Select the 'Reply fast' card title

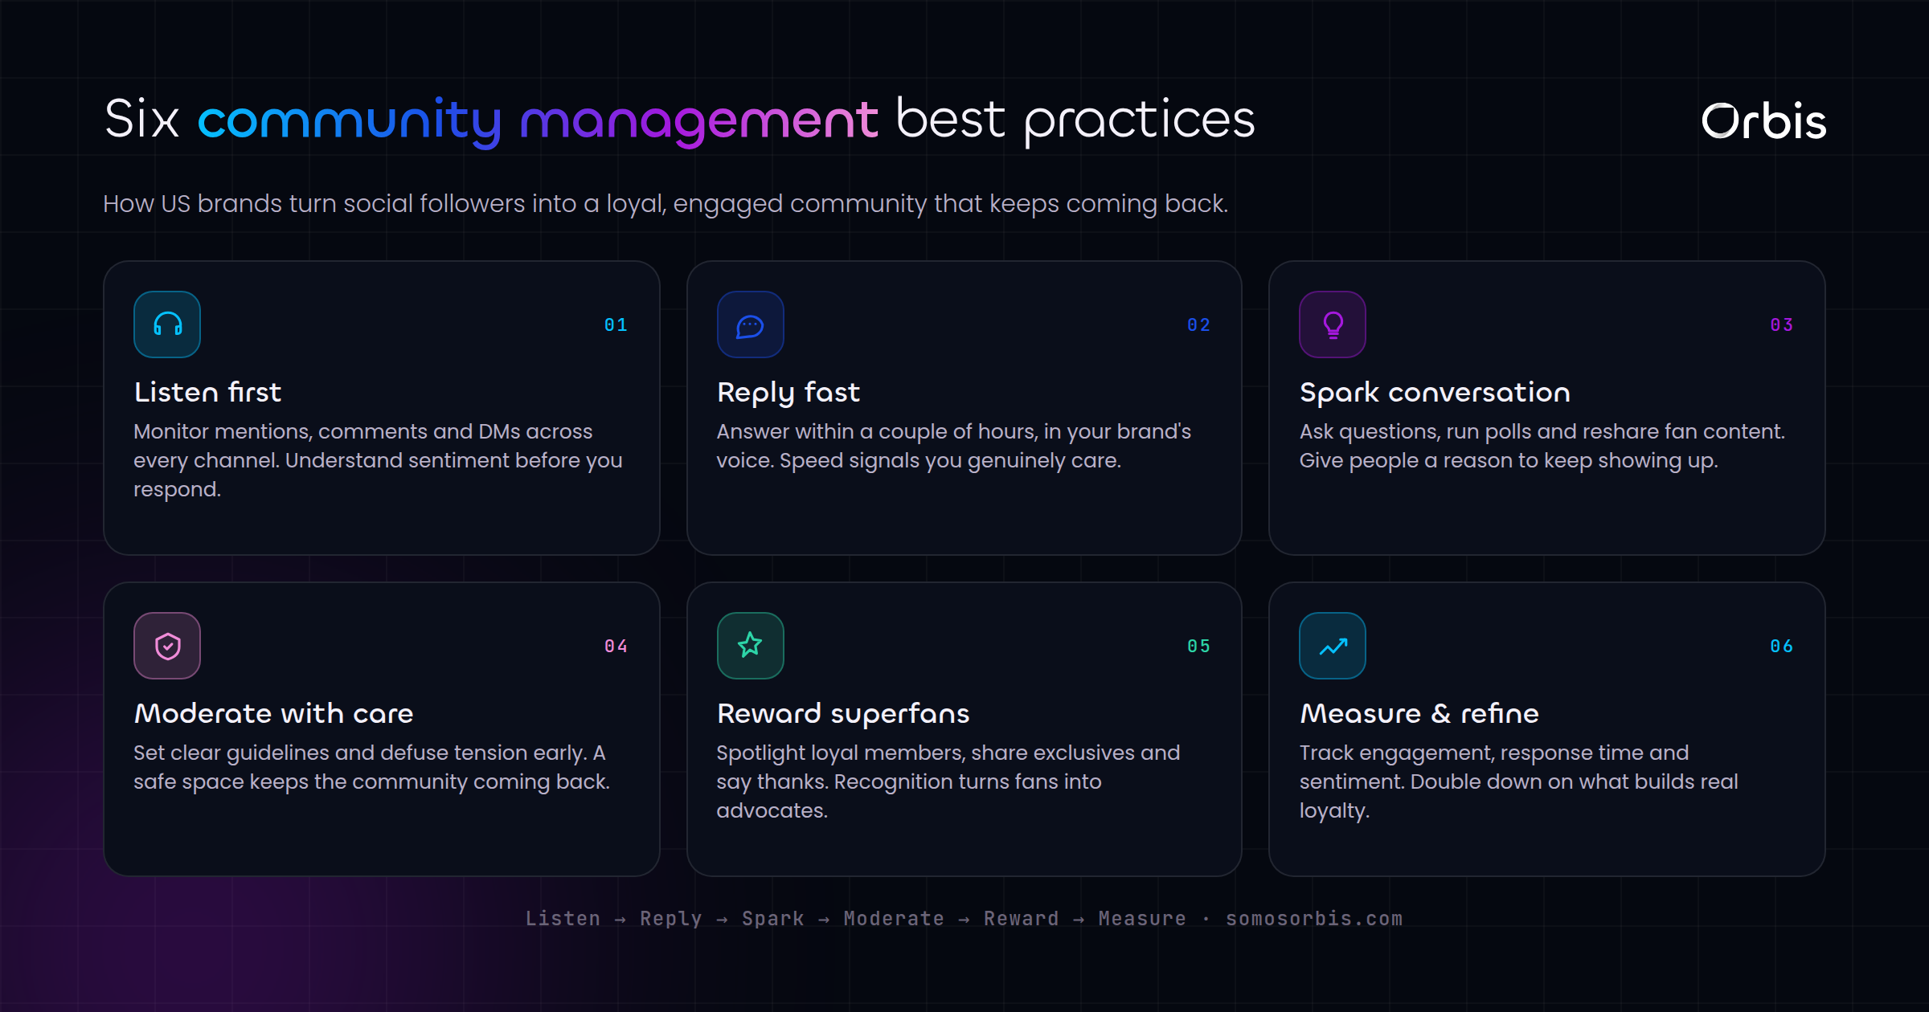[x=788, y=392]
